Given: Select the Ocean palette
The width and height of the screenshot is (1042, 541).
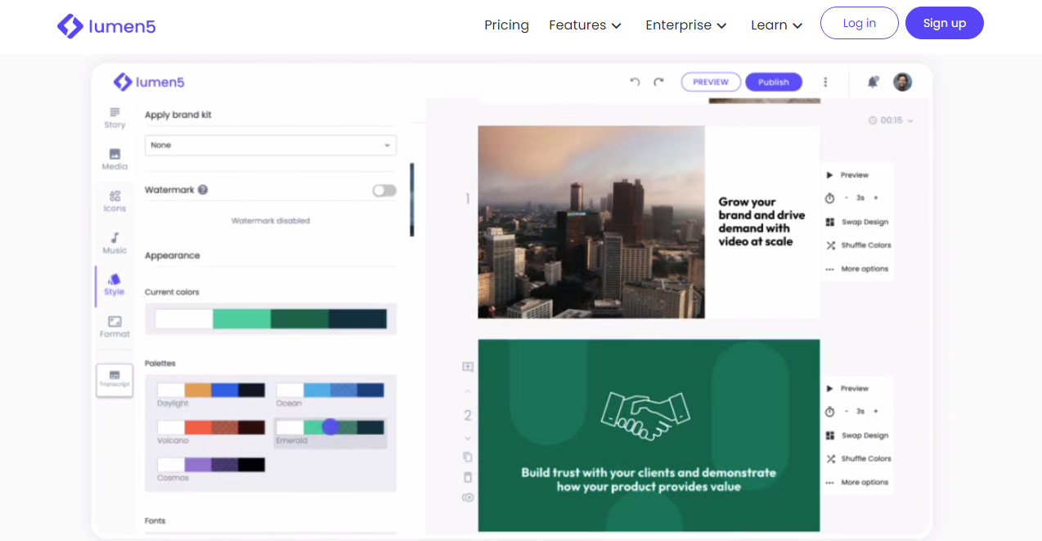Looking at the screenshot, I should pos(330,390).
